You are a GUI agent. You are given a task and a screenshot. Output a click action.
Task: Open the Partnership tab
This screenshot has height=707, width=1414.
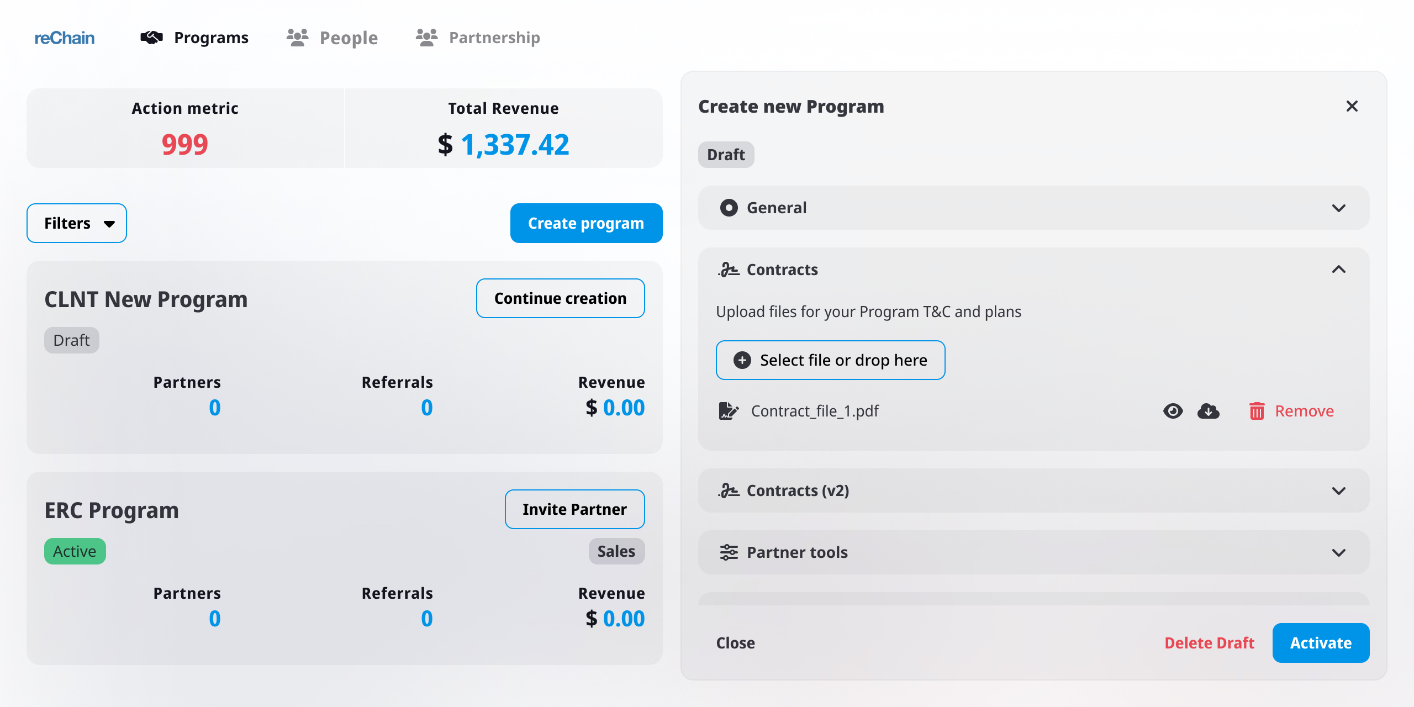coord(478,38)
